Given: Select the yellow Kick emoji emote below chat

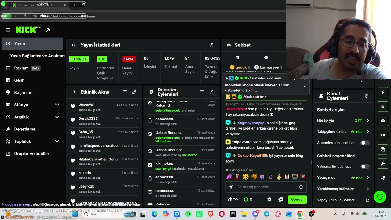Looking at the screenshot, I should click(245, 177).
